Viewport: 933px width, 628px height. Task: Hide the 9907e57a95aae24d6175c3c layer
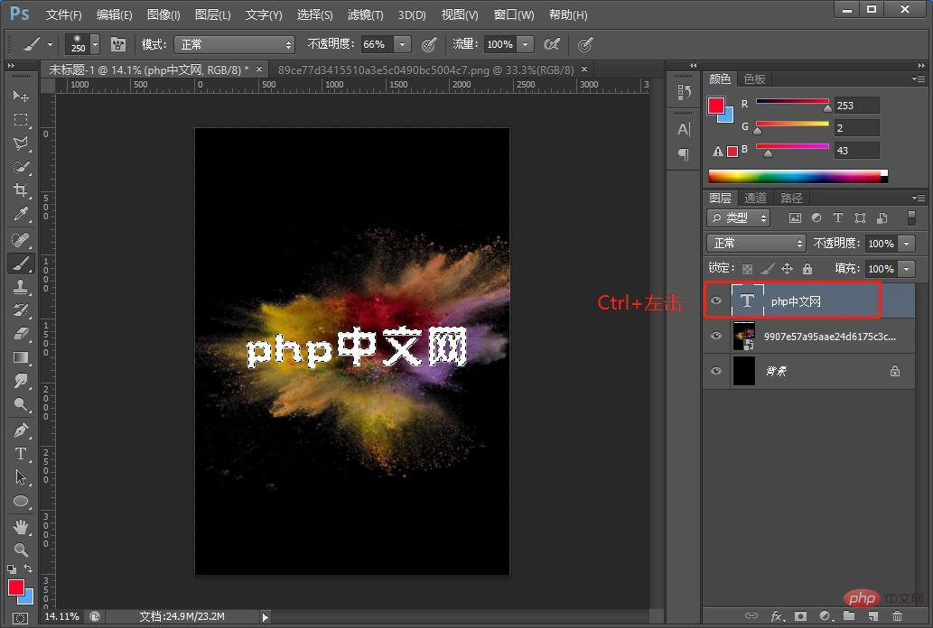click(x=716, y=336)
